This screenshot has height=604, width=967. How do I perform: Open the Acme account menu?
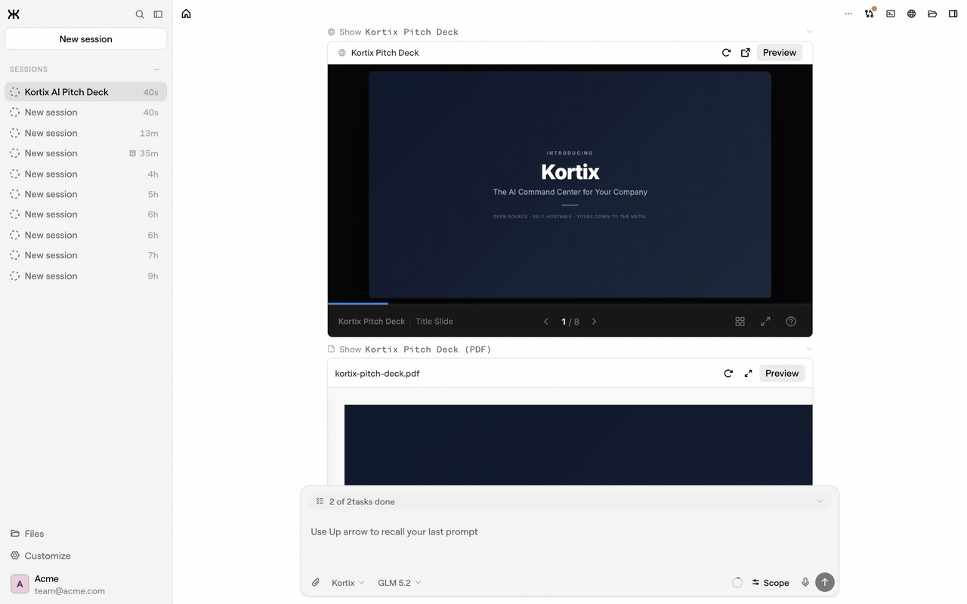click(86, 584)
